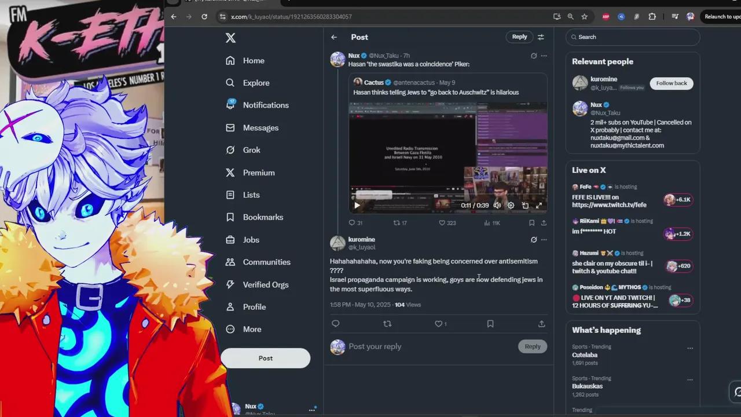Open Verified Orgs in the sidebar
This screenshot has height=417, width=741.
pos(257,284)
